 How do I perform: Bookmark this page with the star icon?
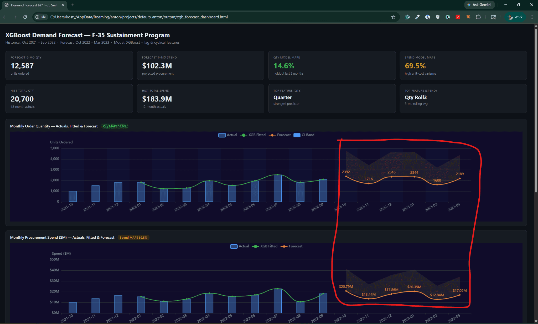click(393, 17)
